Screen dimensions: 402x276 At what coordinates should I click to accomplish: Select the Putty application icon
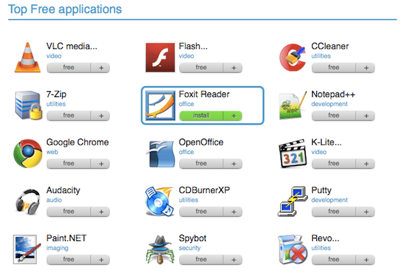(292, 202)
